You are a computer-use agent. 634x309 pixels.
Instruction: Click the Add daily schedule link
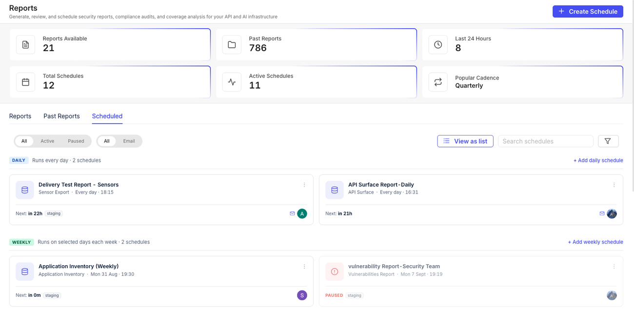click(598, 160)
